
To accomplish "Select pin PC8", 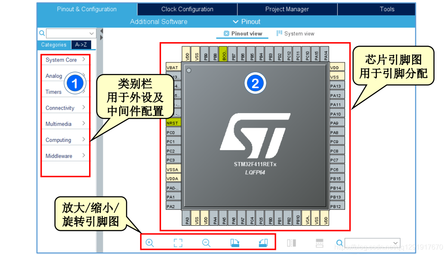I will (x=337, y=151).
